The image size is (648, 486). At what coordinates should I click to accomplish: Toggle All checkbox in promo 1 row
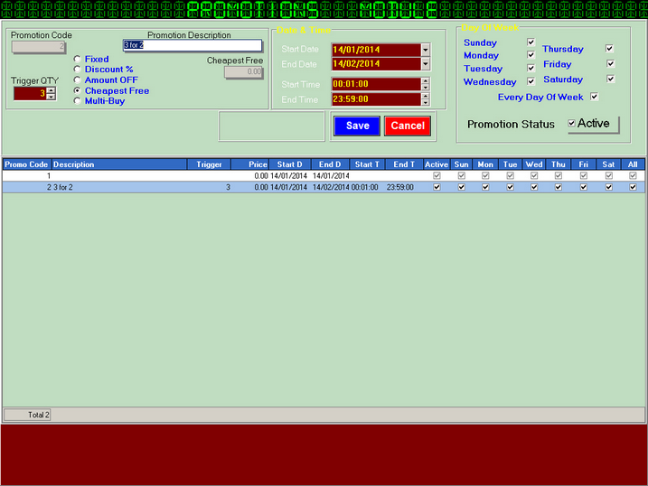pos(633,175)
